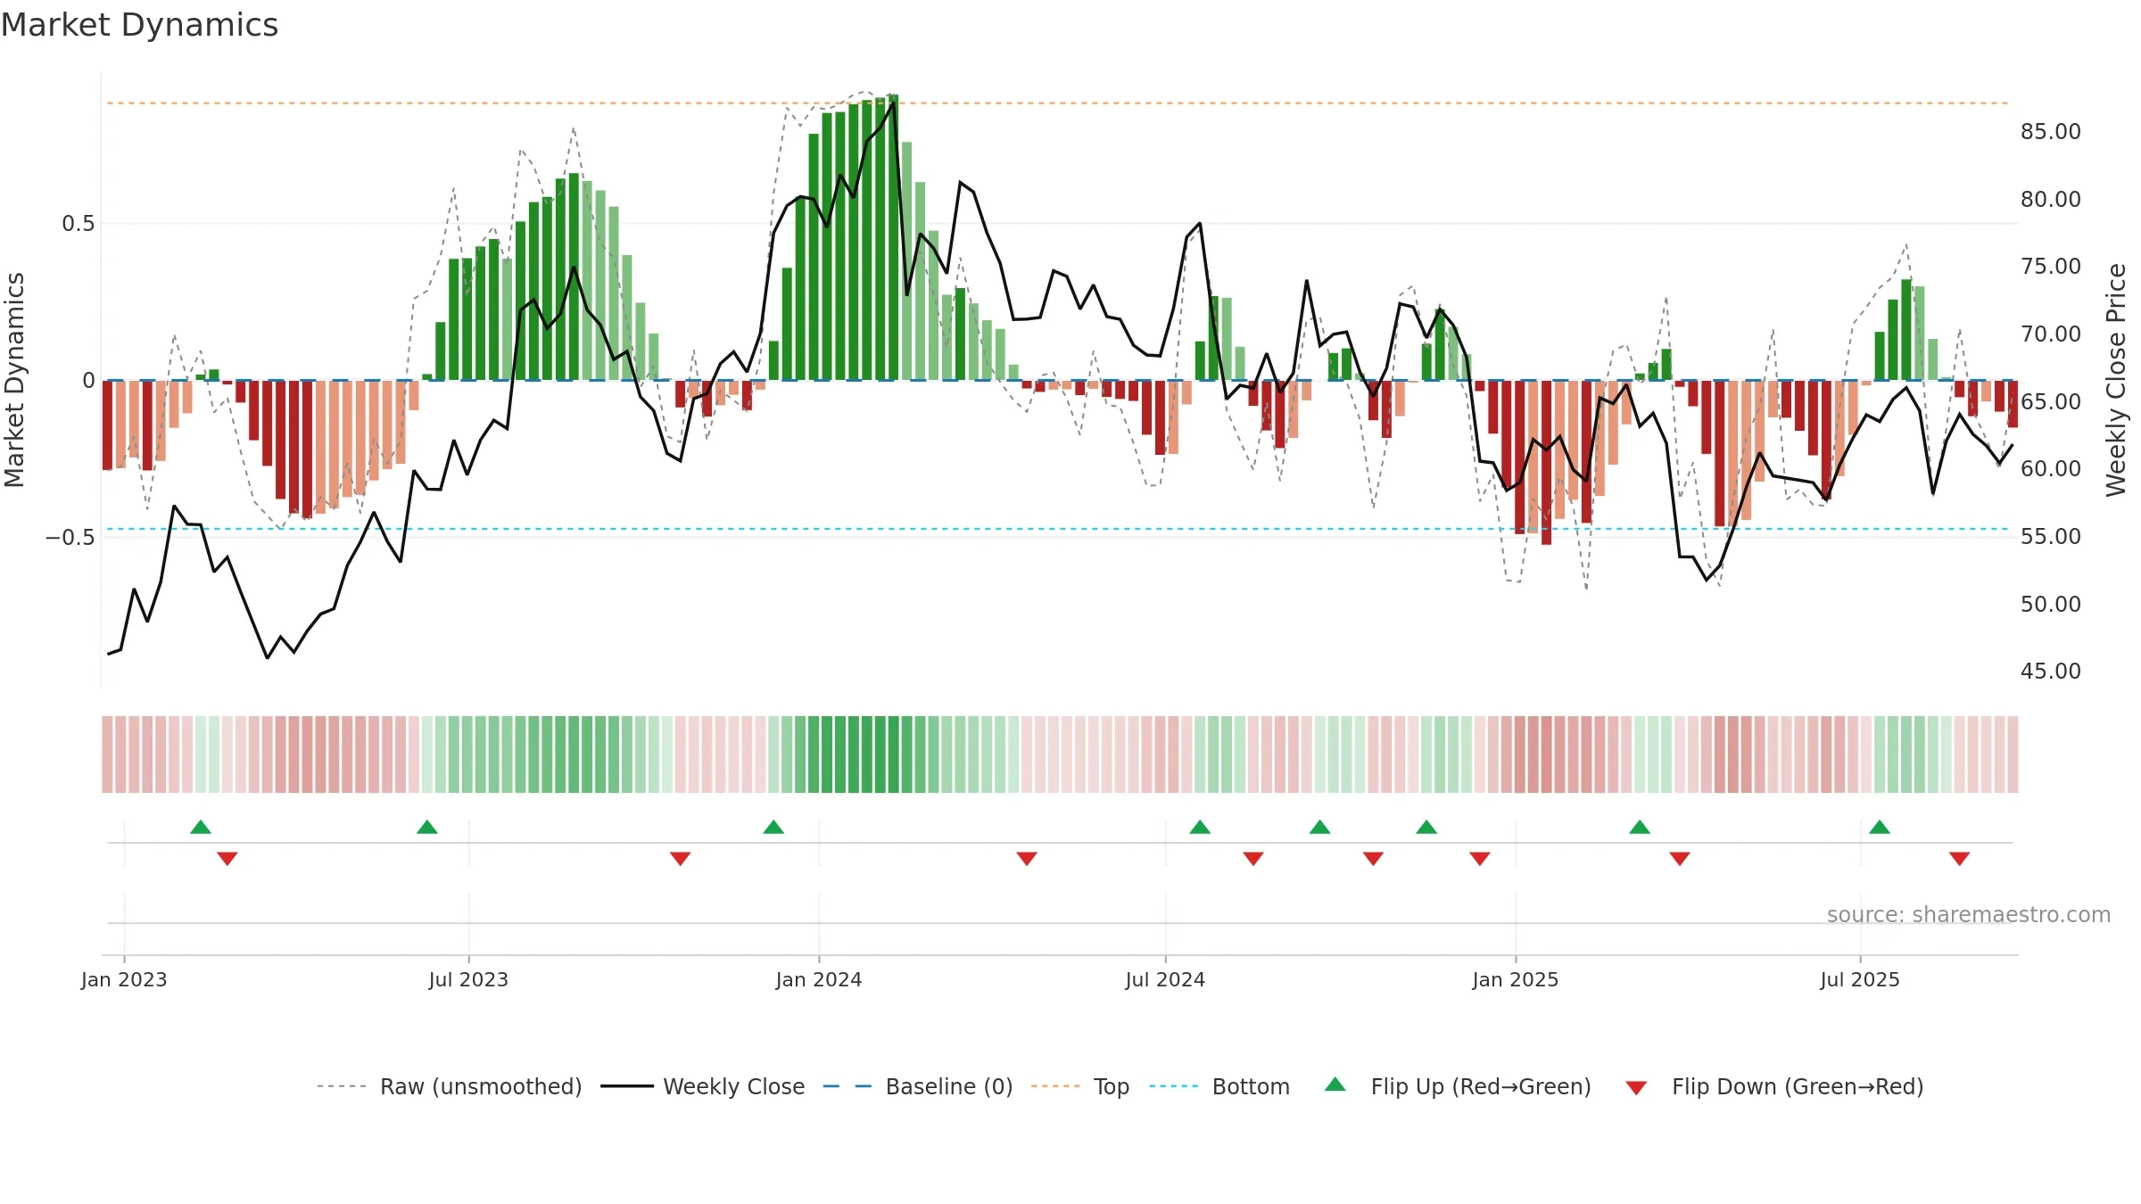Select the Flip Up marker just before Jan 2024
The image size is (2141, 1204).
pos(773,827)
